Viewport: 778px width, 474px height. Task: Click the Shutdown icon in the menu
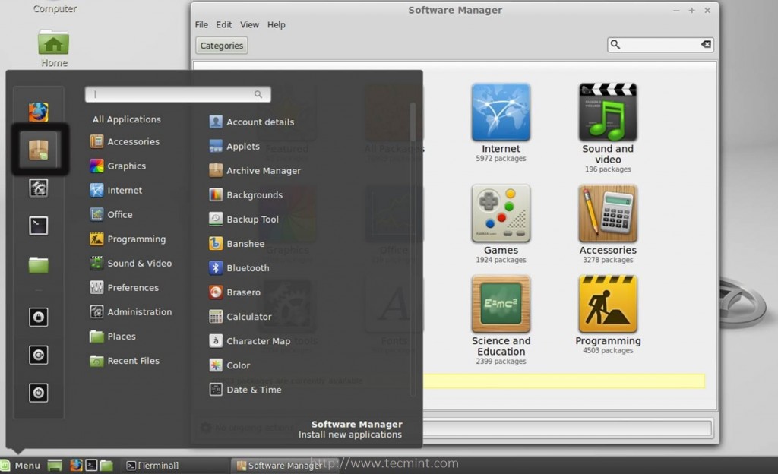pyautogui.click(x=38, y=393)
